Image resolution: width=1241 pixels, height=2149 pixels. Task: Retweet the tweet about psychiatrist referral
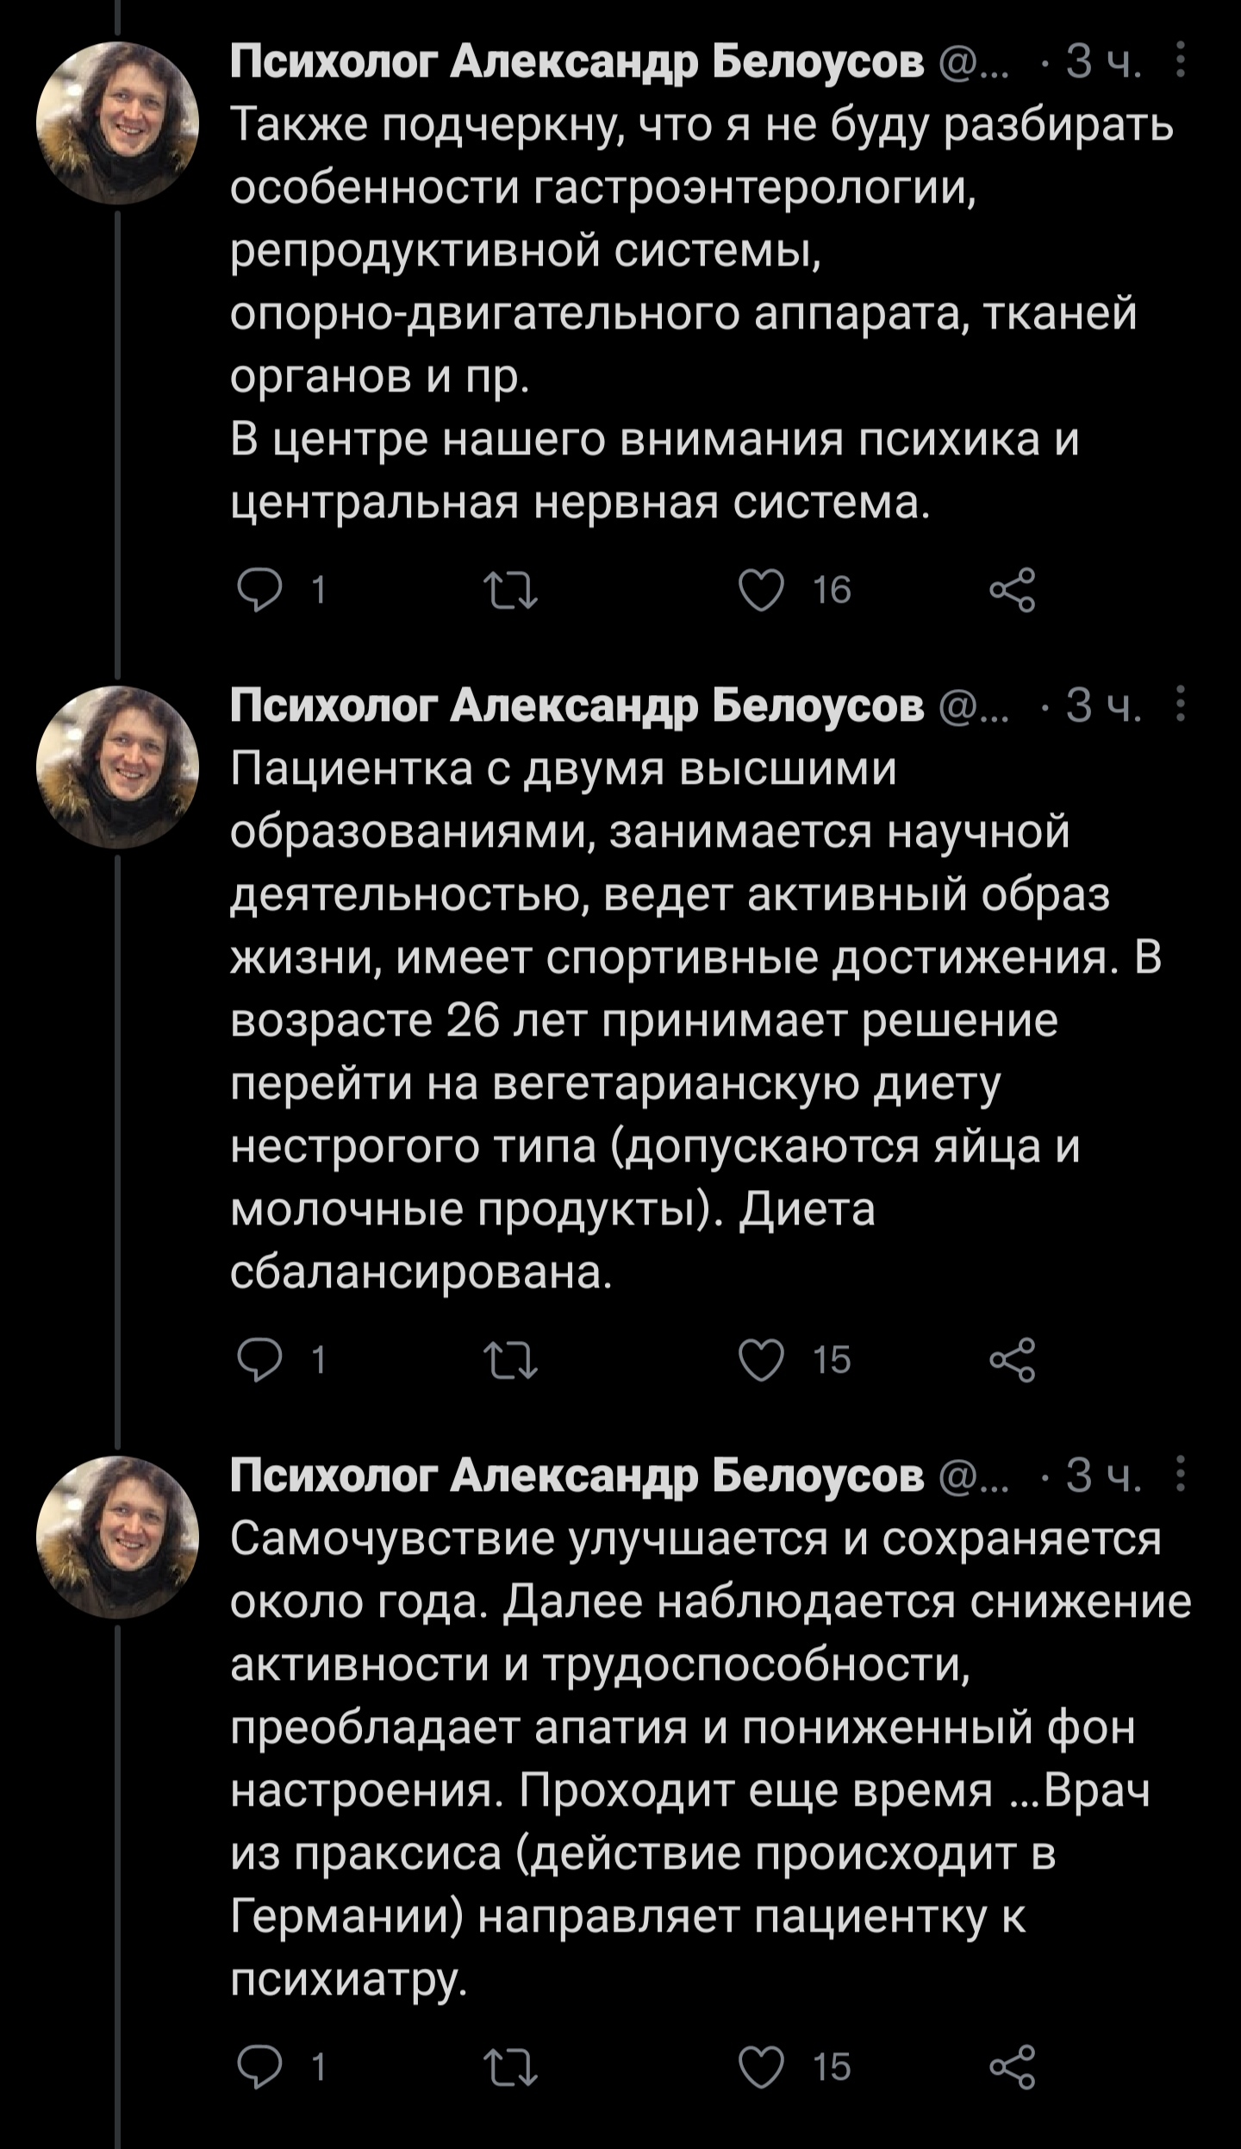511,2068
